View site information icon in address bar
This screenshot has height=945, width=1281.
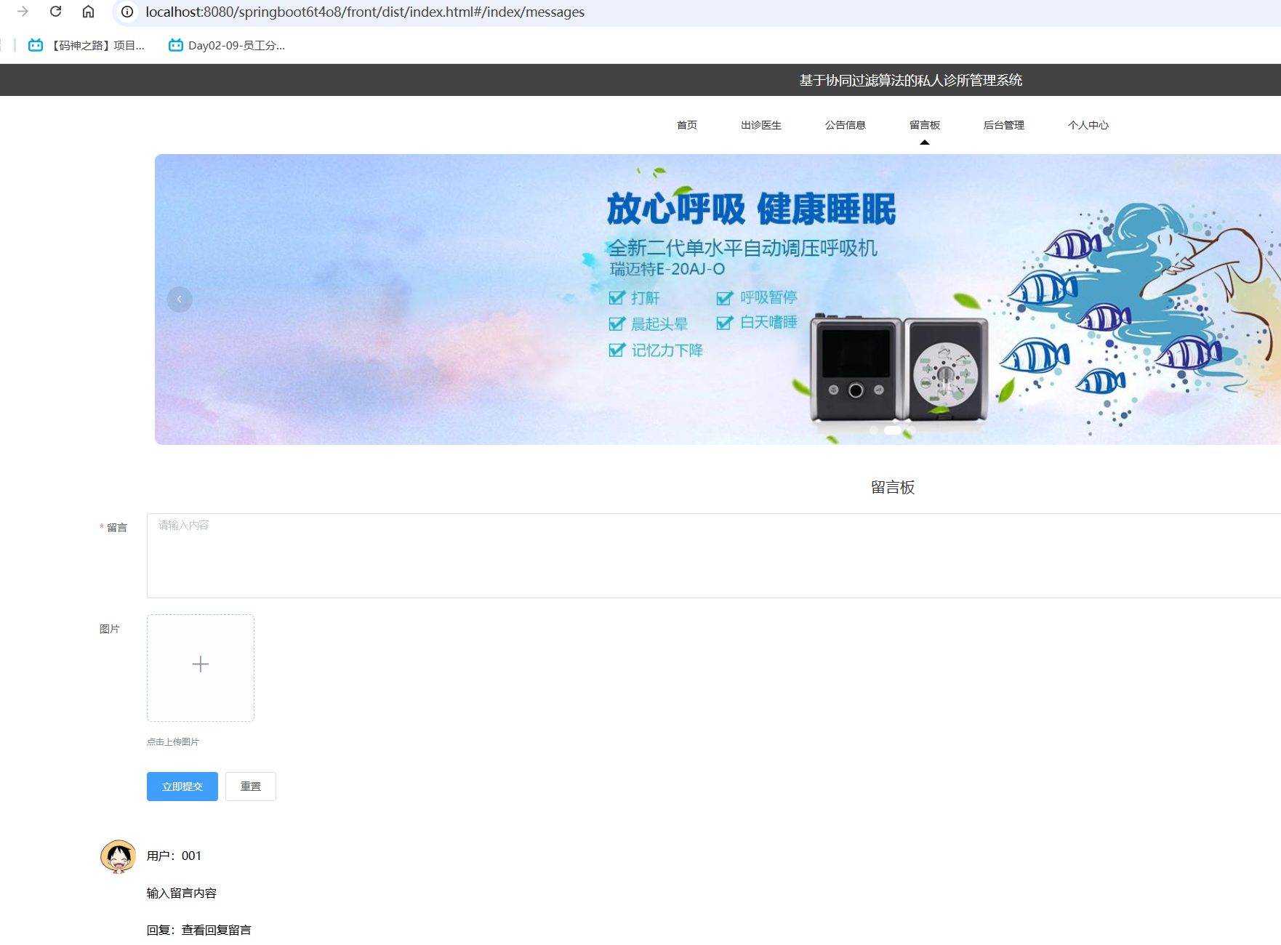pos(127,12)
